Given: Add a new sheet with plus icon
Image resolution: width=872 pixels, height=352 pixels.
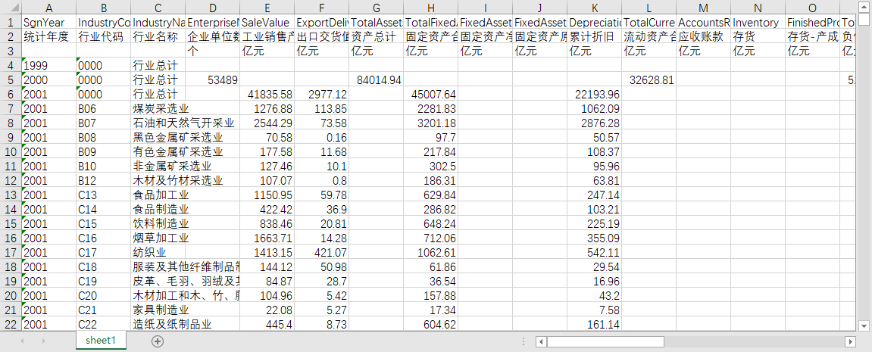Looking at the screenshot, I should click(158, 341).
